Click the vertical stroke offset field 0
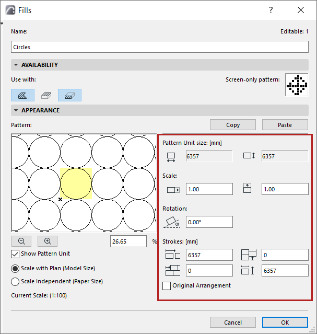The height and width of the screenshot is (334, 317). tap(285, 255)
